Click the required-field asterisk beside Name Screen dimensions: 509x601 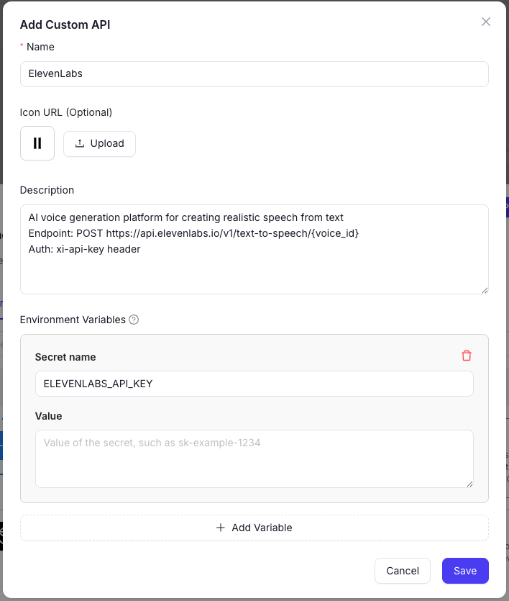click(x=20, y=47)
